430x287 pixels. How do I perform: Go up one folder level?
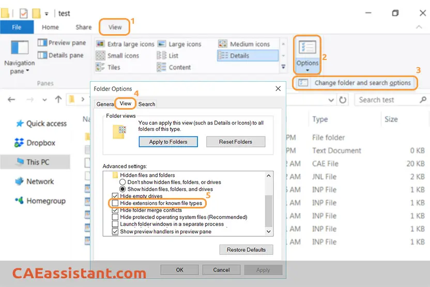pos(58,99)
